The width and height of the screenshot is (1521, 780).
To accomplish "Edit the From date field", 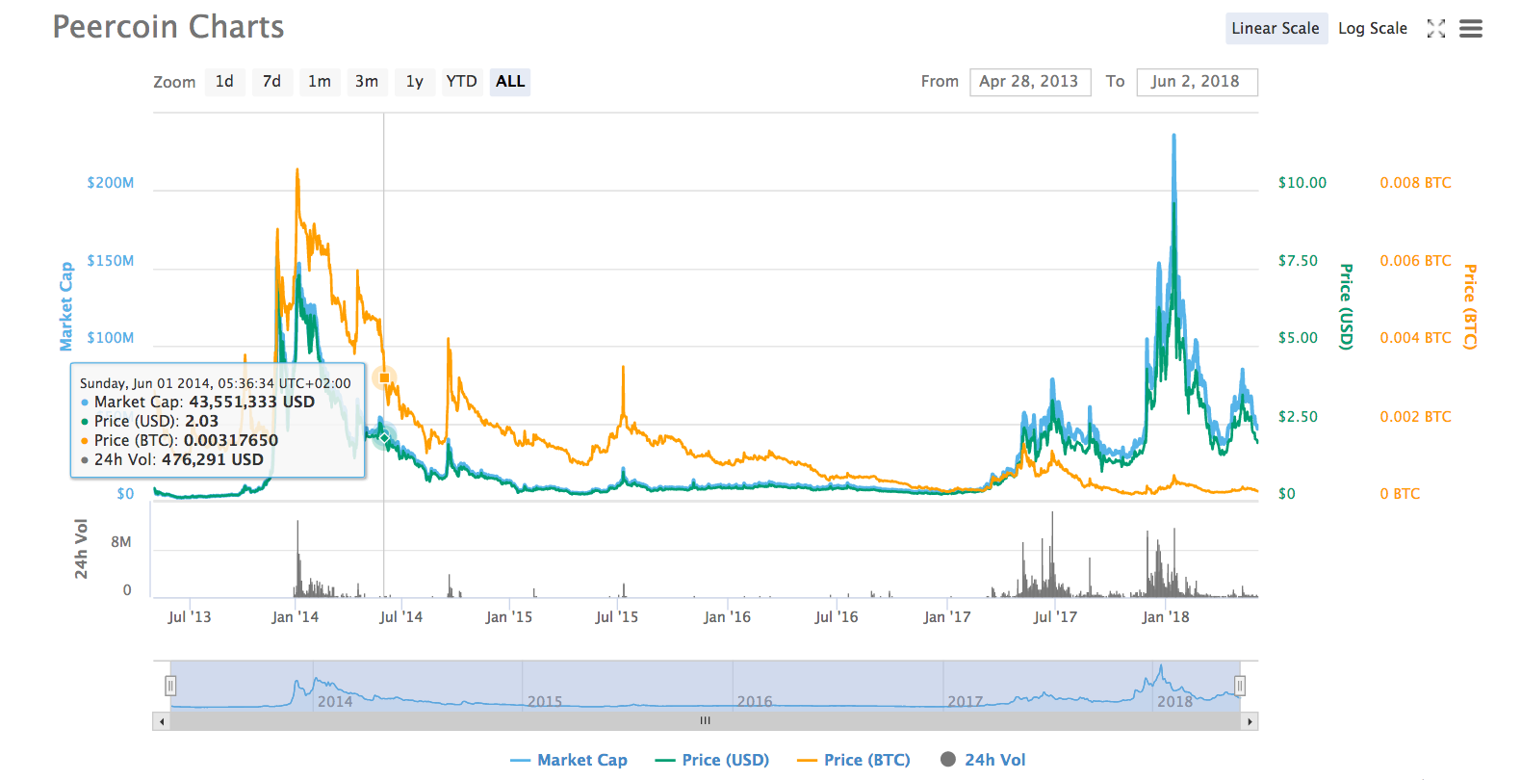I will pos(1030,82).
